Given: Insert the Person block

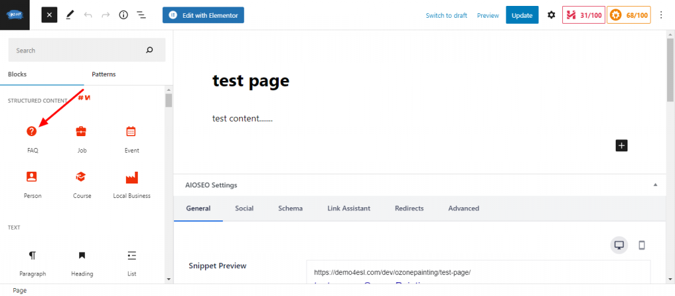Looking at the screenshot, I should (x=33, y=184).
